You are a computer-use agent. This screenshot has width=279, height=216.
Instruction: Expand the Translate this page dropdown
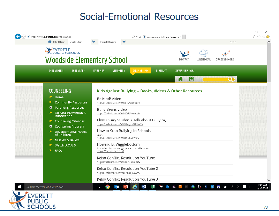(124, 42)
